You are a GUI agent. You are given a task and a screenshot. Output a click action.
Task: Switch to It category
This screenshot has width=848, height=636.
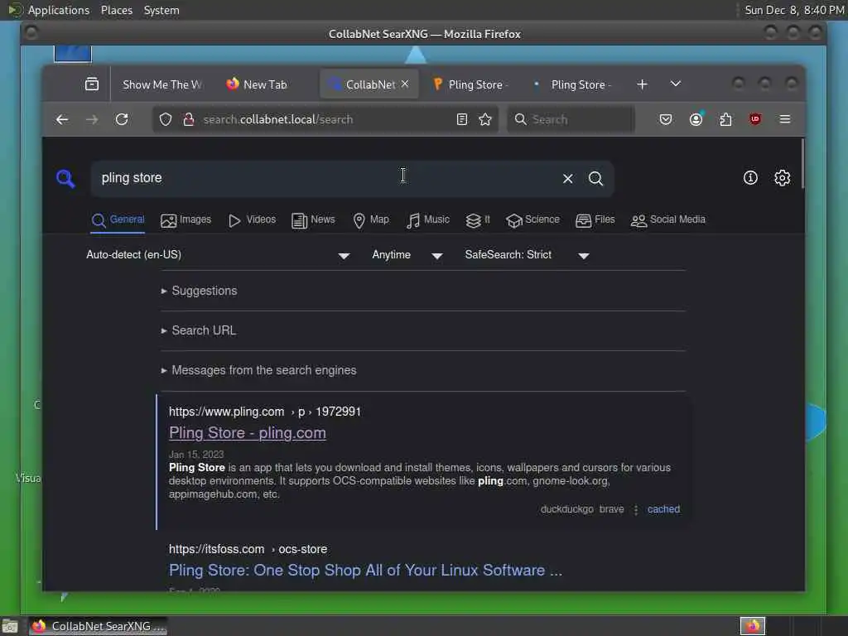pos(478,219)
